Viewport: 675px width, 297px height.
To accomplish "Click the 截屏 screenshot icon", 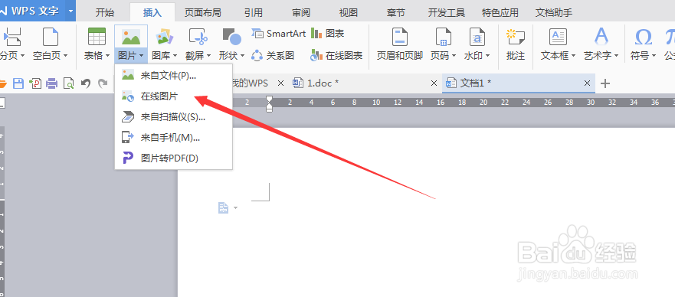I will pos(198,37).
